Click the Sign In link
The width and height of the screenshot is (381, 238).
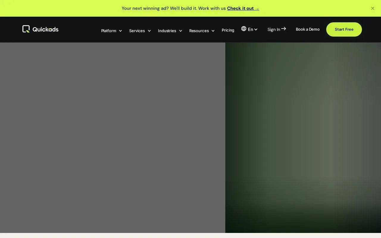pos(277,29)
